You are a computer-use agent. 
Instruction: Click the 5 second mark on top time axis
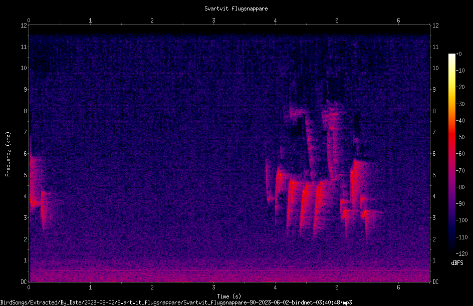(x=337, y=21)
